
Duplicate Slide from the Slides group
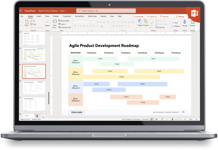click(65, 27)
